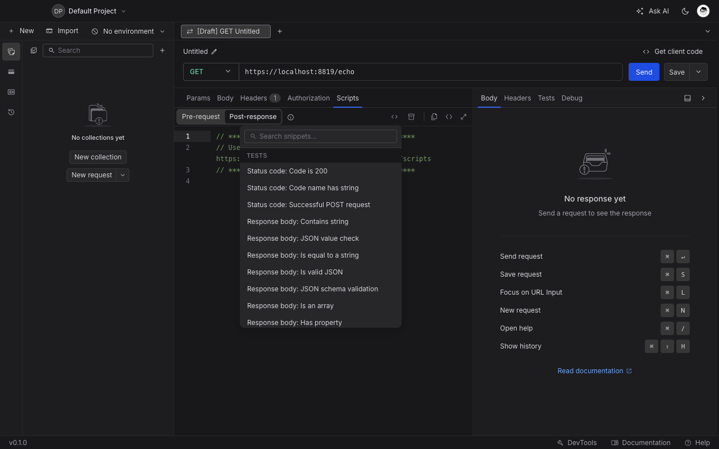Format script using curly braces icon
Viewport: 719px width, 449px height.
[x=449, y=117]
